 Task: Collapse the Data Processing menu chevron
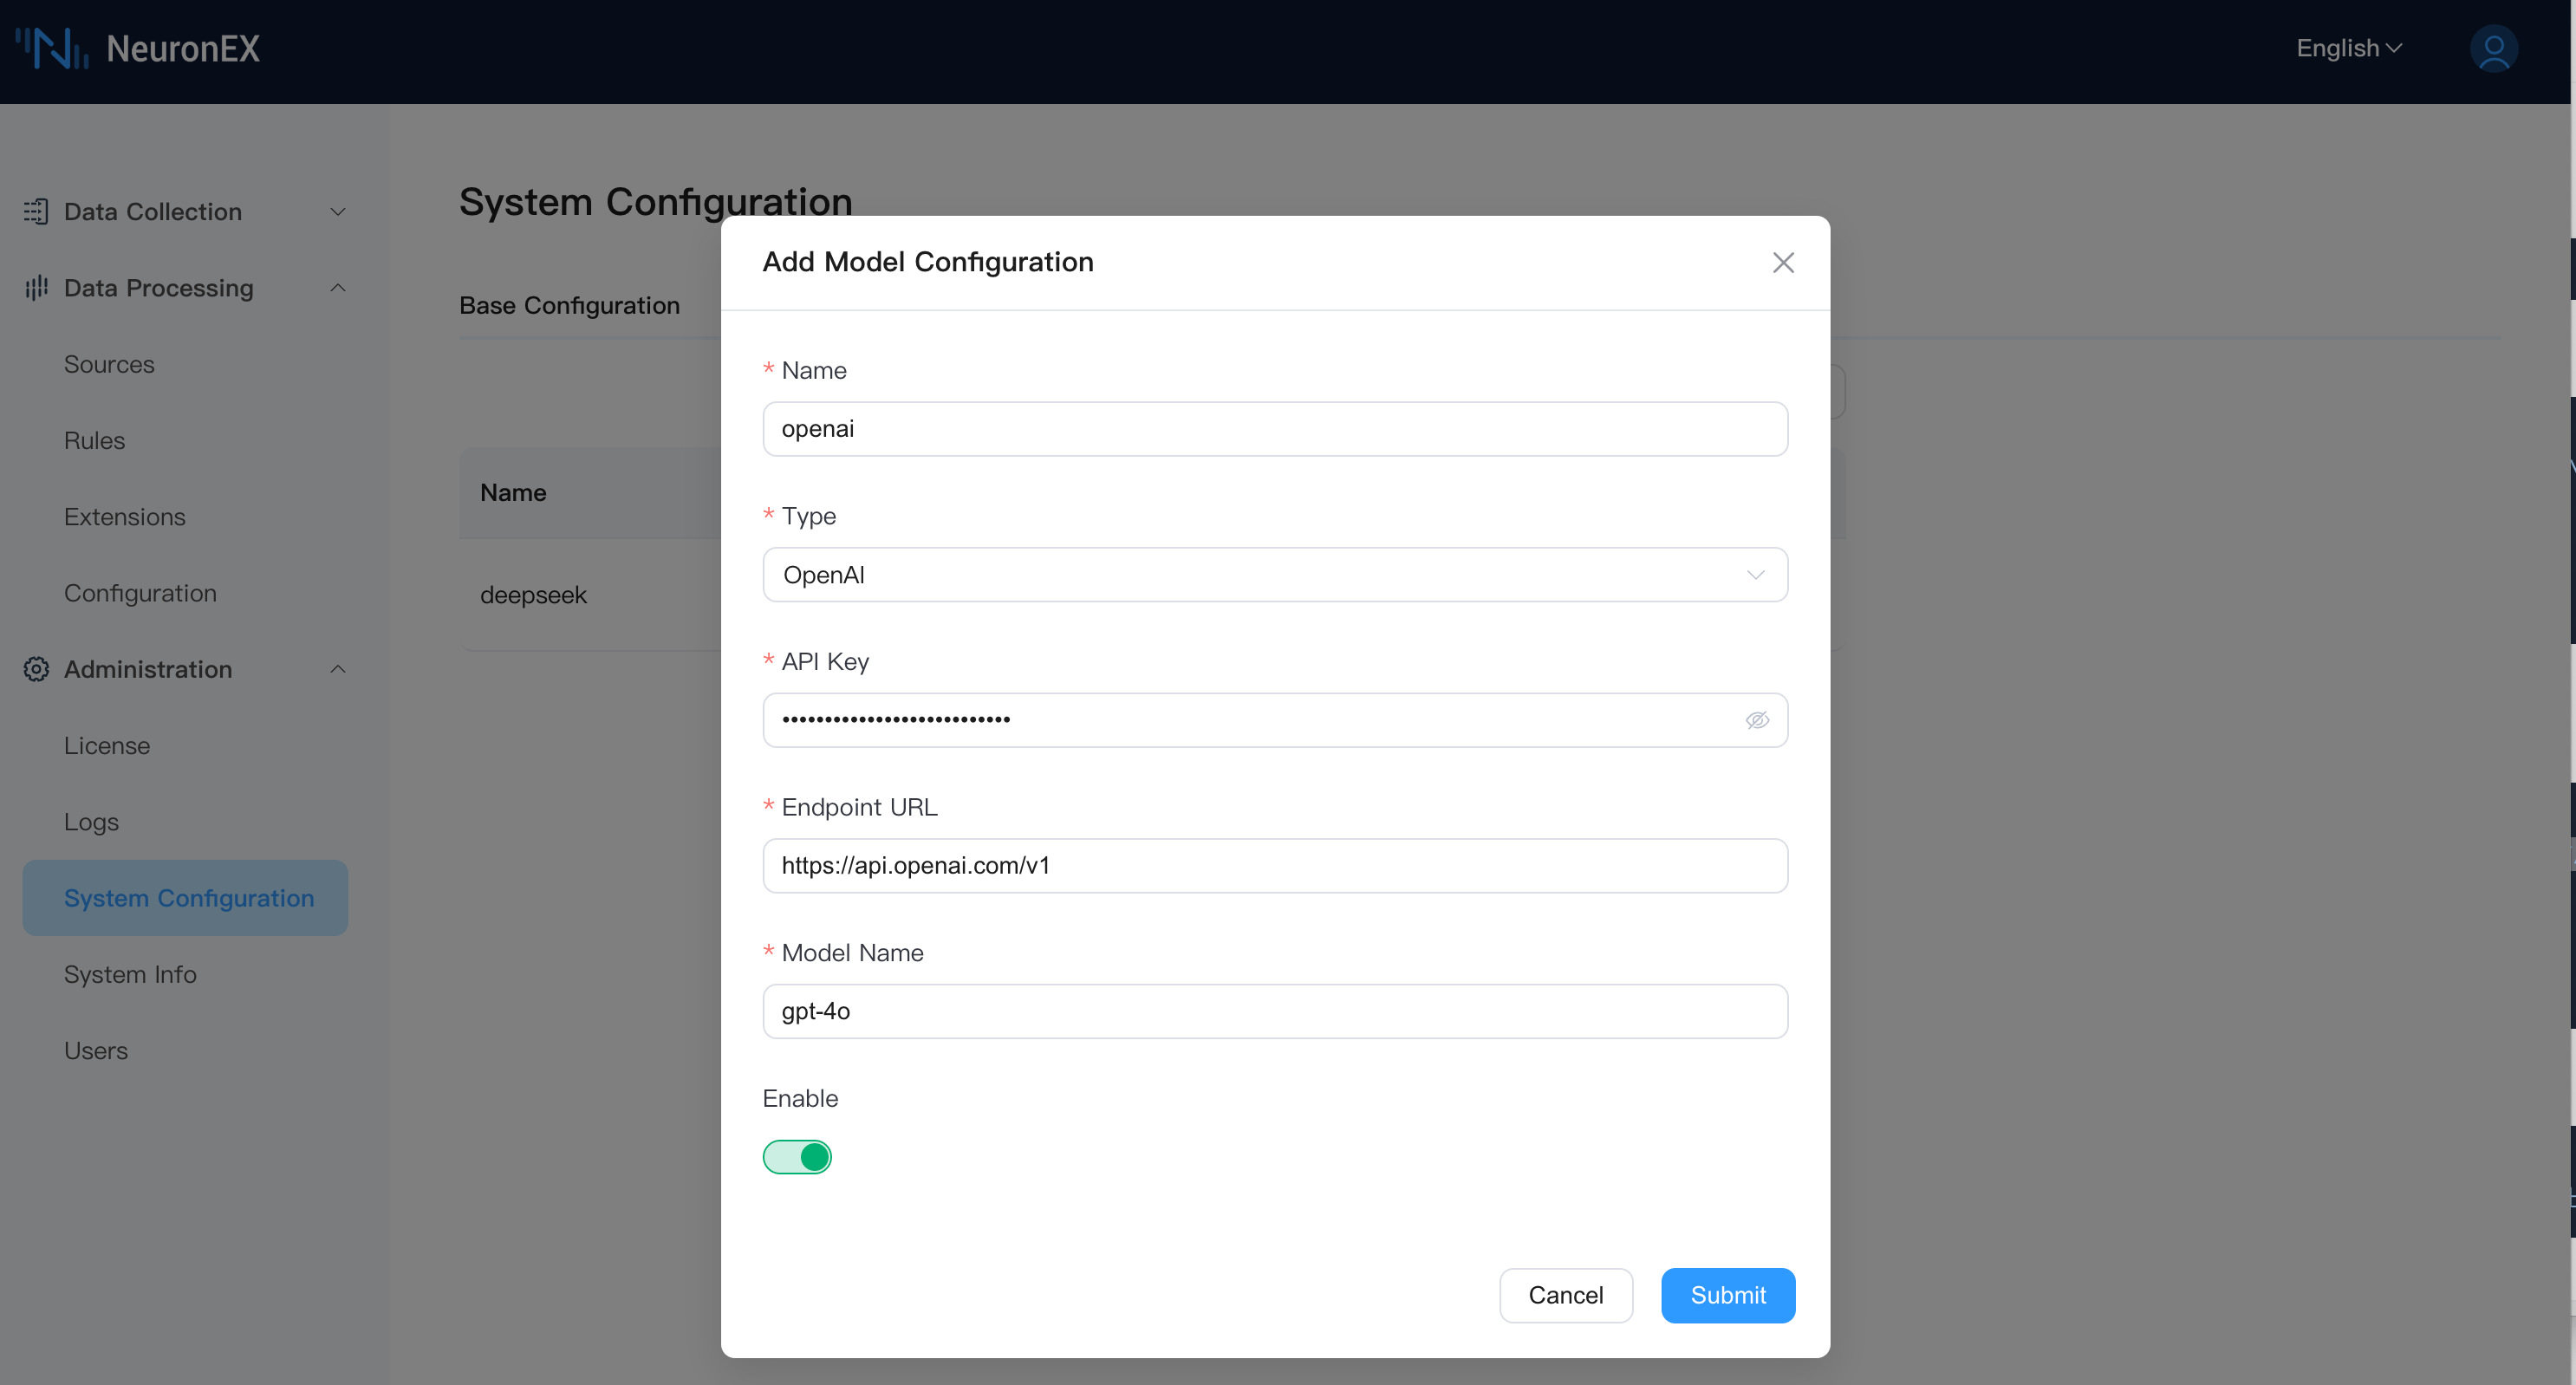(338, 288)
